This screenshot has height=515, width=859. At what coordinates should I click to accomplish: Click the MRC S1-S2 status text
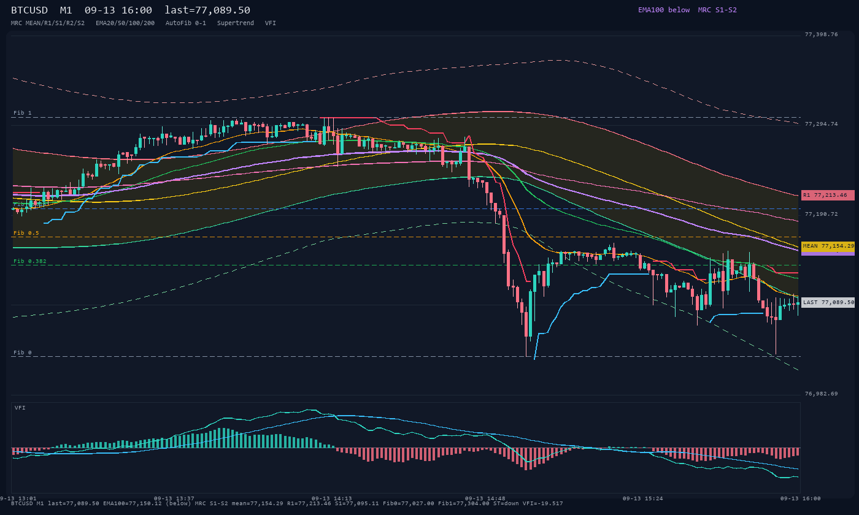[717, 10]
